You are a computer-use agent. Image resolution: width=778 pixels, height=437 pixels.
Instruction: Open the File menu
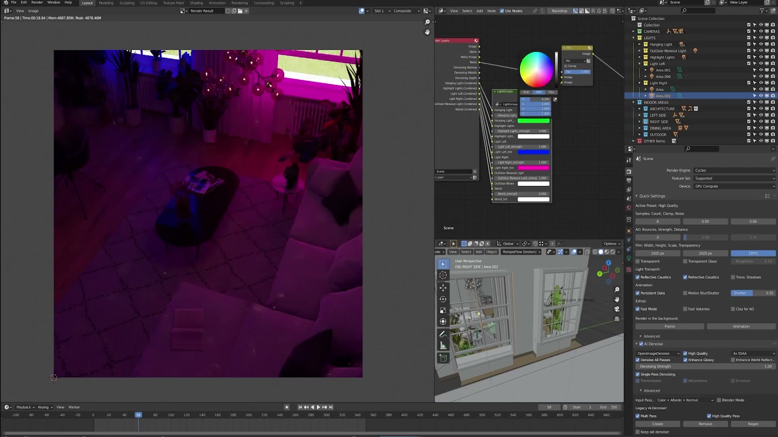[14, 2]
